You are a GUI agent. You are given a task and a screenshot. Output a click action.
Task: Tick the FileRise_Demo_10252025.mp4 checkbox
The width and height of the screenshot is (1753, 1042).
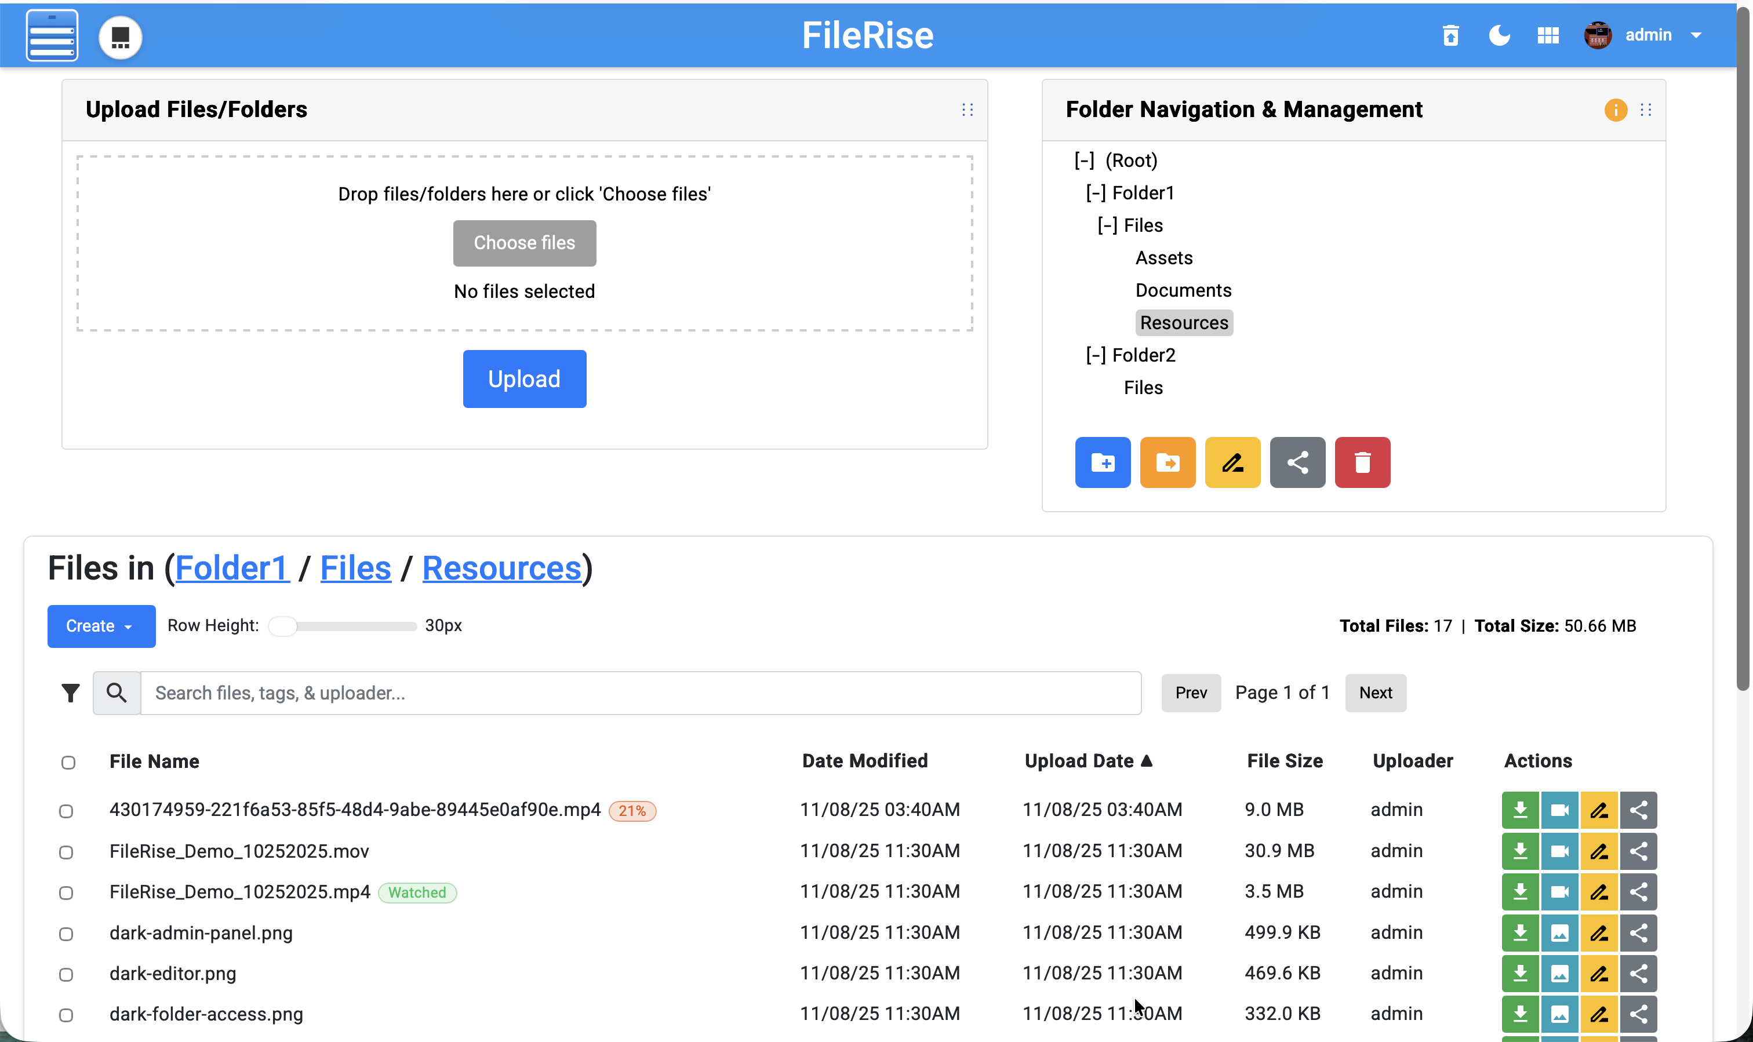66,893
